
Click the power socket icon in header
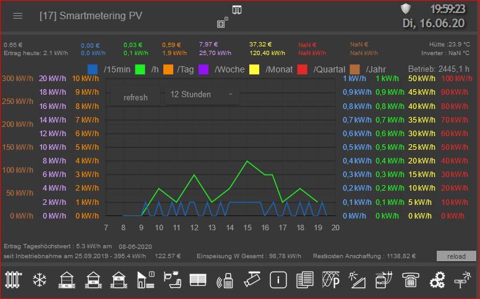(221, 24)
